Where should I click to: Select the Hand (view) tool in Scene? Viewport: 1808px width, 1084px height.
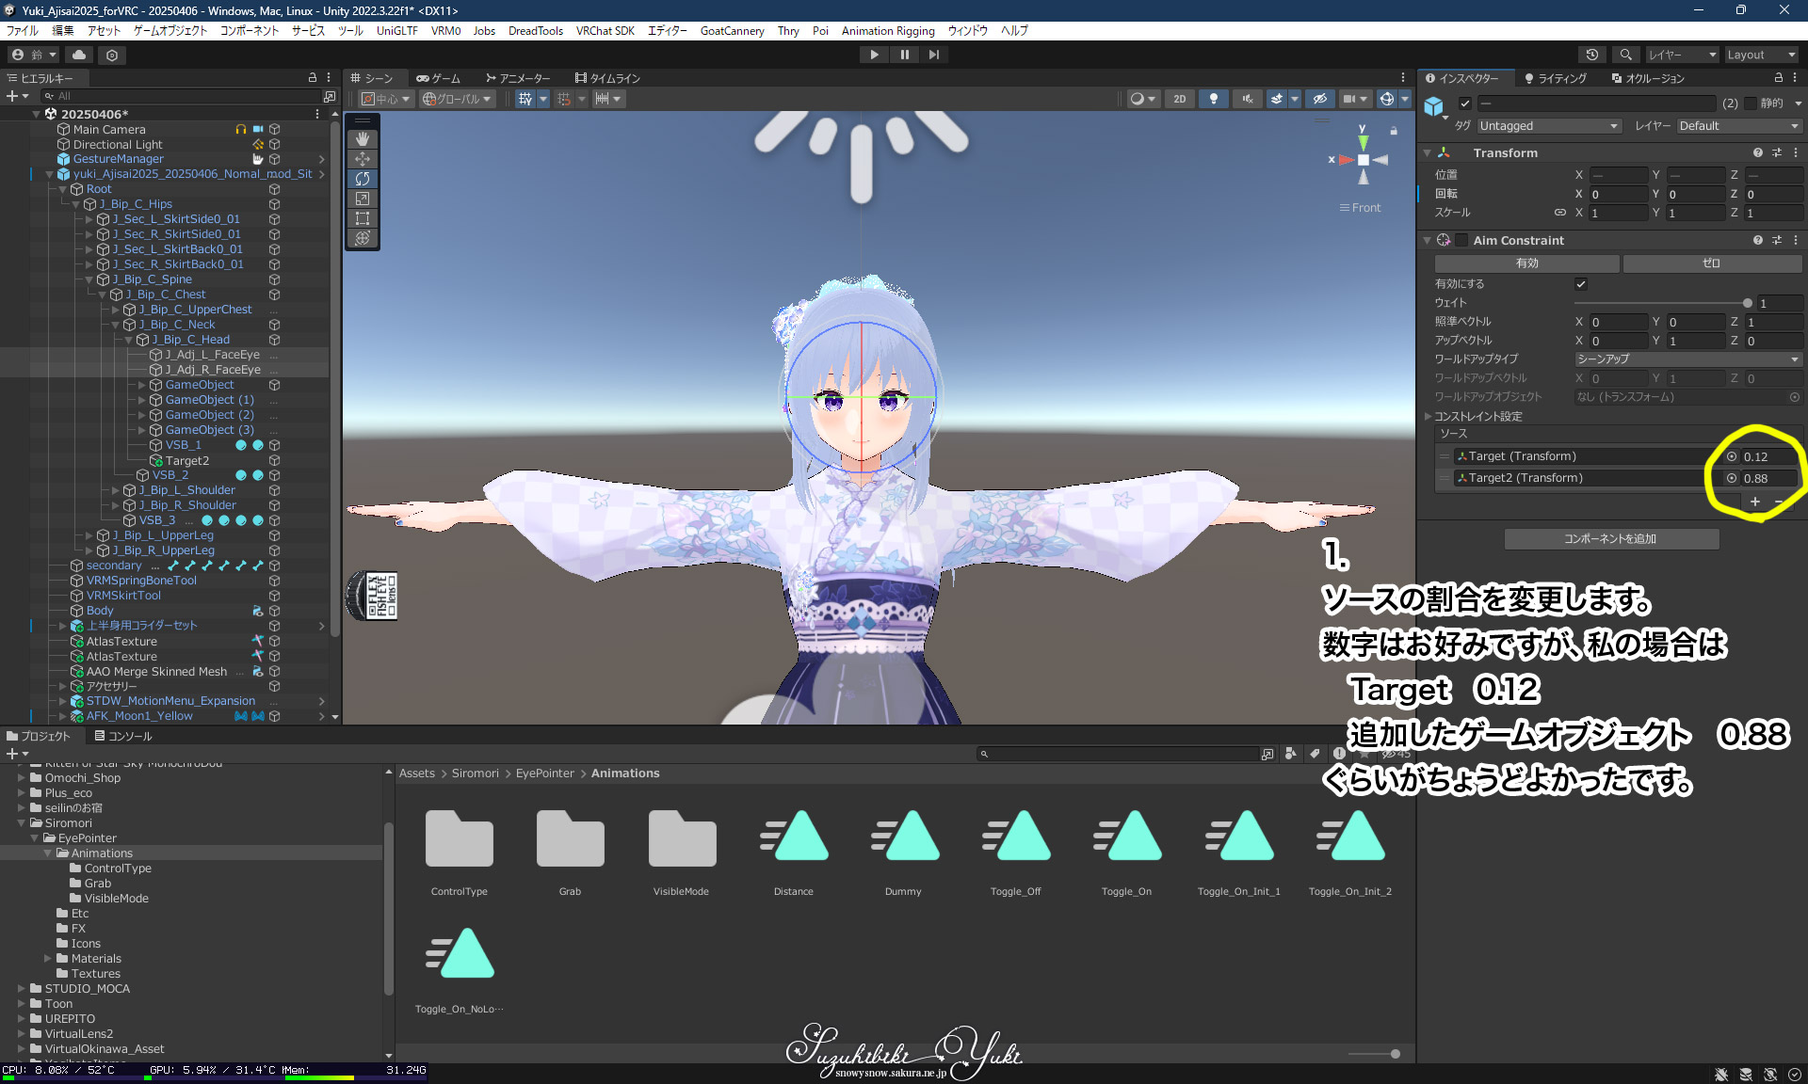pos(363,139)
